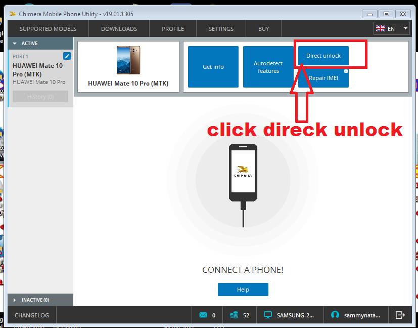Open the BUY menu
Image resolution: width=418 pixels, height=328 pixels.
(264, 29)
